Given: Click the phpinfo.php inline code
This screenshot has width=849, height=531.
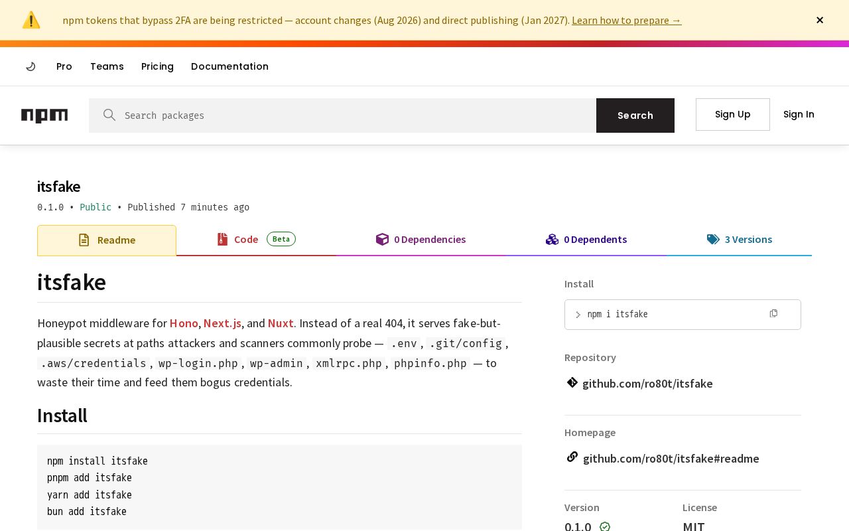Looking at the screenshot, I should click(430, 363).
